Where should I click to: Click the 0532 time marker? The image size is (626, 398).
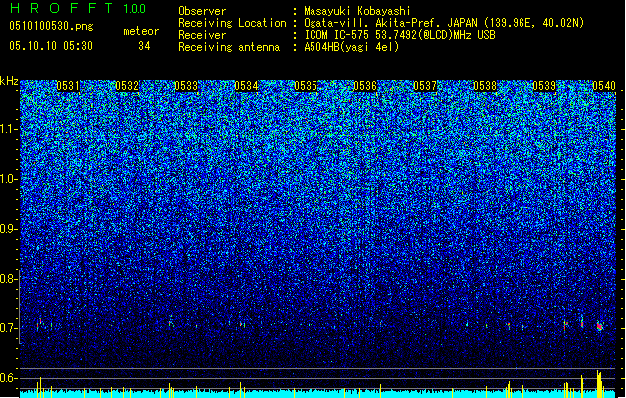127,86
